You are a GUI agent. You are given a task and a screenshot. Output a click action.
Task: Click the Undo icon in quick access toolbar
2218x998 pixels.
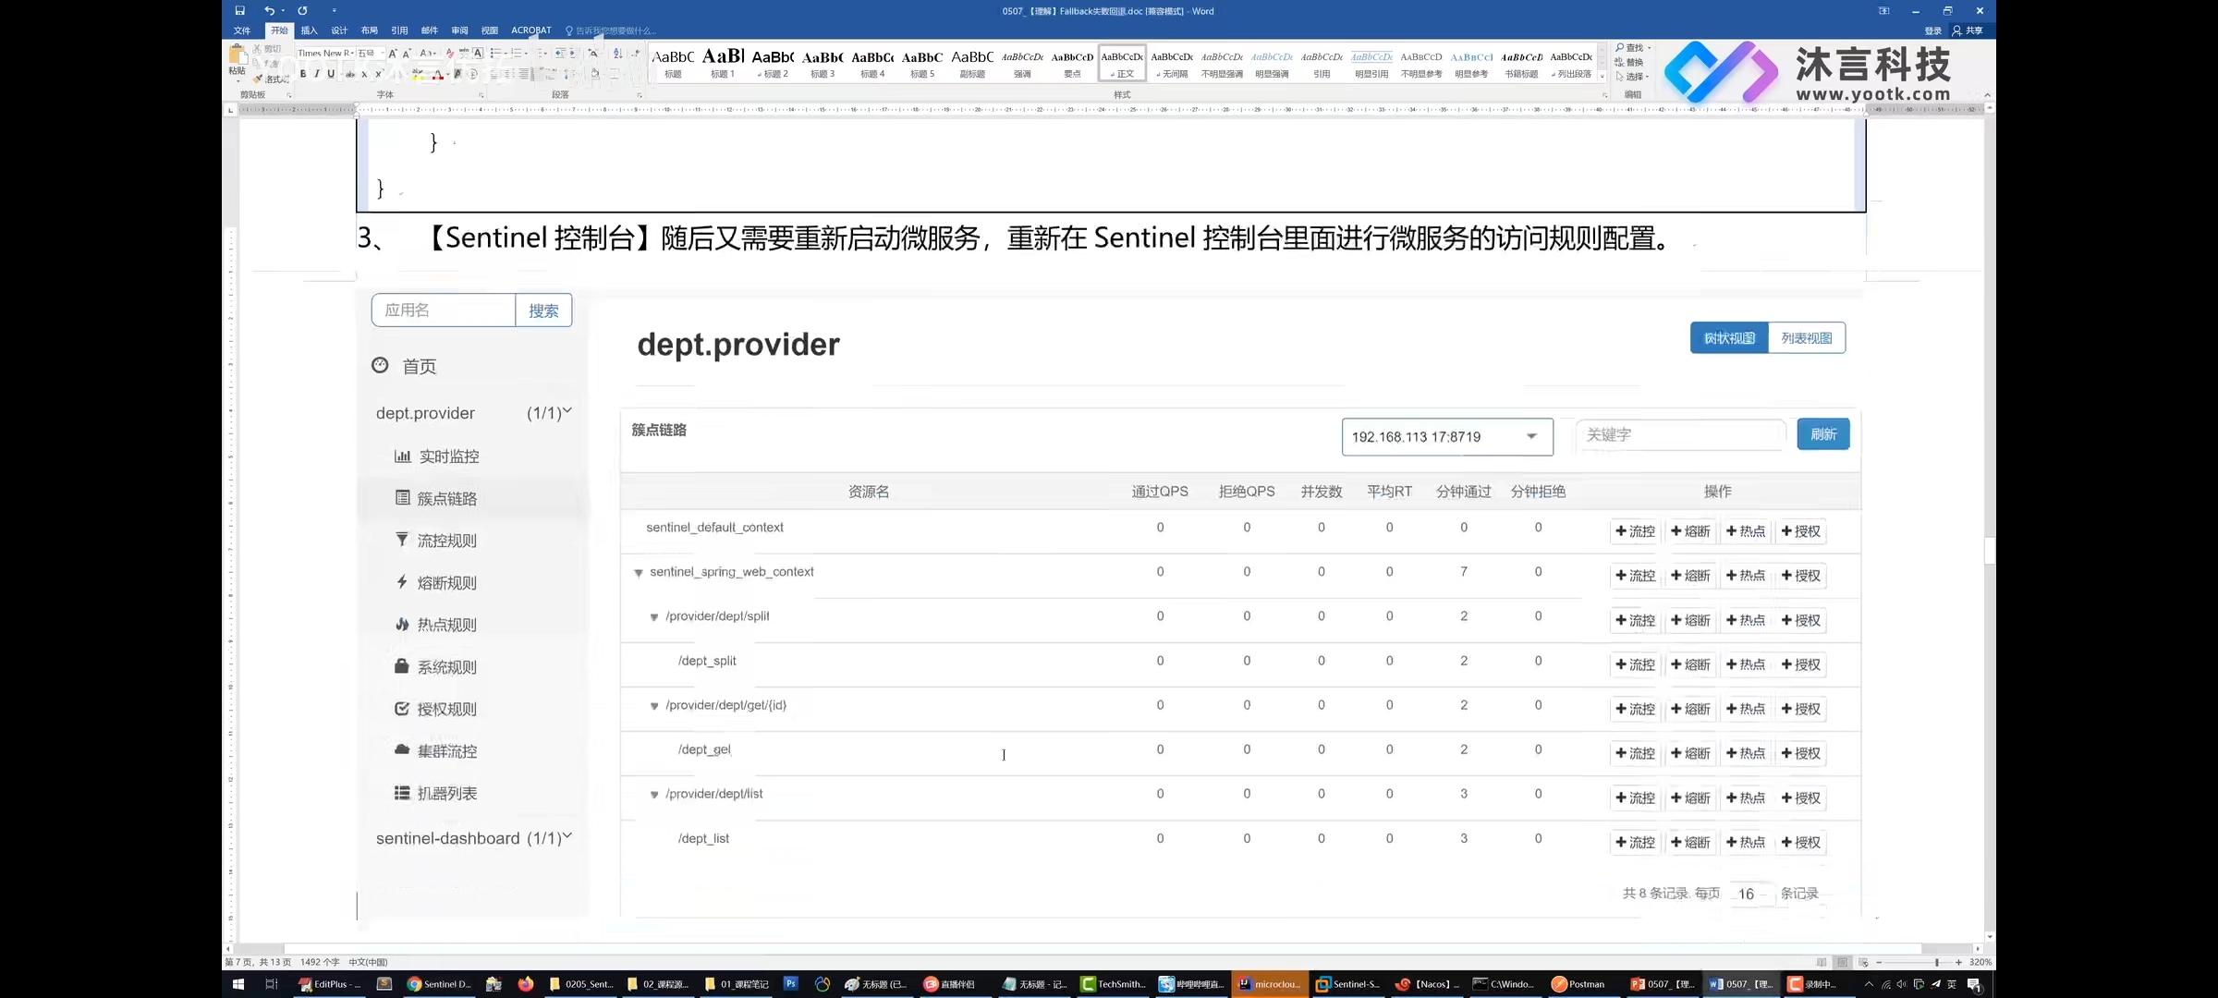coord(269,11)
